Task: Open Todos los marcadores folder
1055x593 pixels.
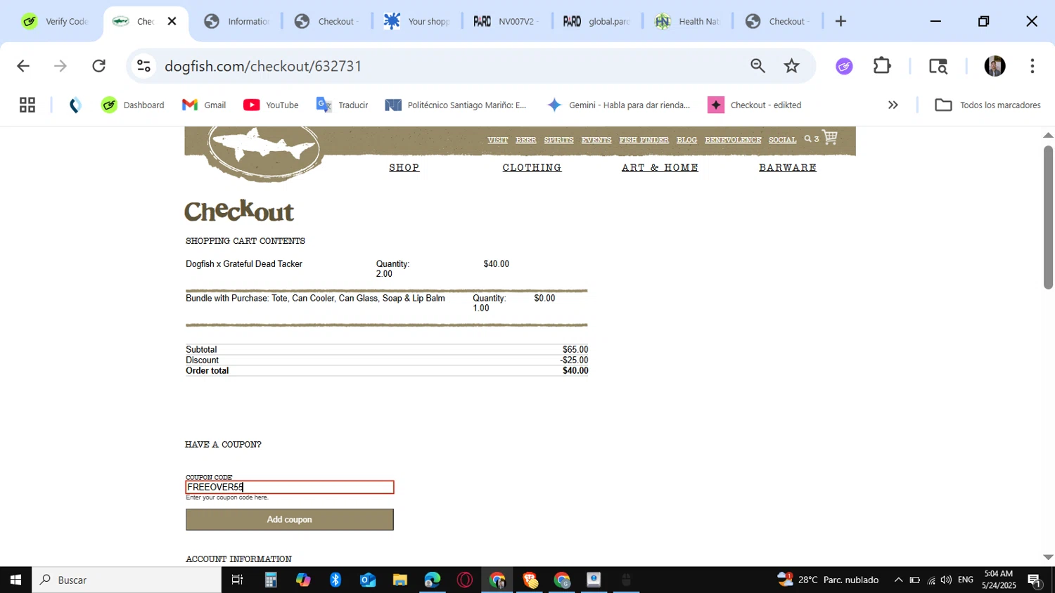Action: (x=987, y=105)
